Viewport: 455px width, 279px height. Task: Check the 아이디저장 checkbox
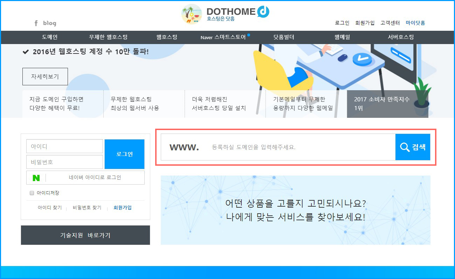[32, 193]
